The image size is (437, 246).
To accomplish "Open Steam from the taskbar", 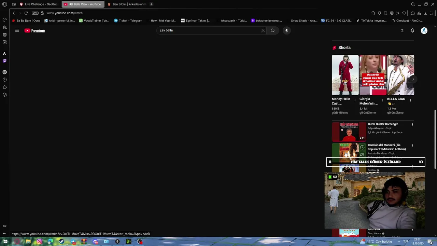I will [61, 242].
